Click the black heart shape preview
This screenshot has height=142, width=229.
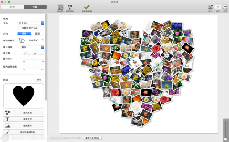click(24, 96)
